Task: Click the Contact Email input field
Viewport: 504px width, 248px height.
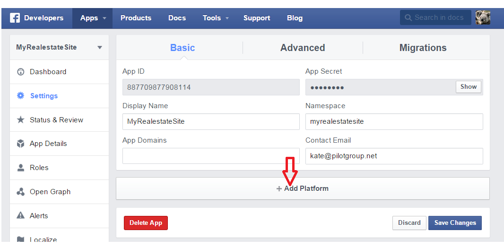Action: point(394,156)
